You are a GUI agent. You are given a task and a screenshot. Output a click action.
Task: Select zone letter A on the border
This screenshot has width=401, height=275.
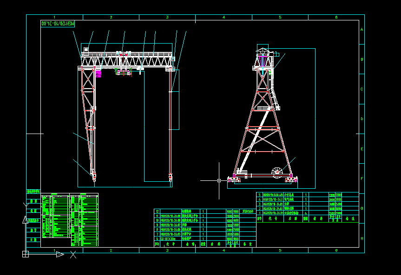point(362,30)
